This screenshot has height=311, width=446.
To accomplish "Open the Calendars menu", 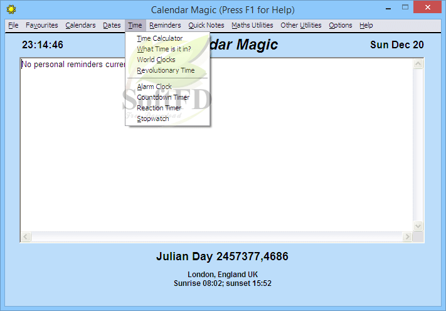I will pos(80,25).
